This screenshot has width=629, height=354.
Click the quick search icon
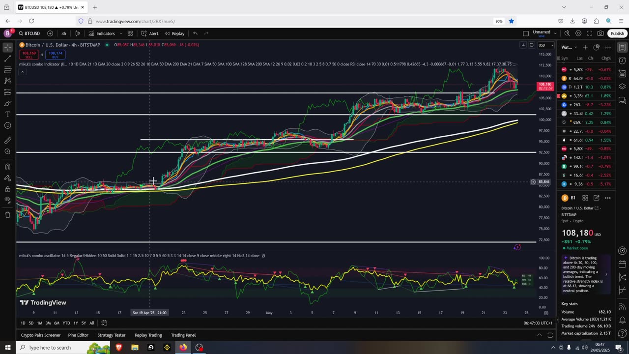567,33
